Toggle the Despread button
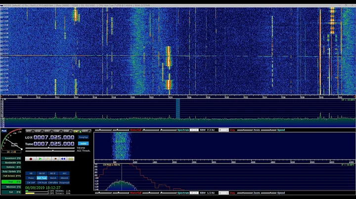The image size is (356, 199). coord(64,182)
